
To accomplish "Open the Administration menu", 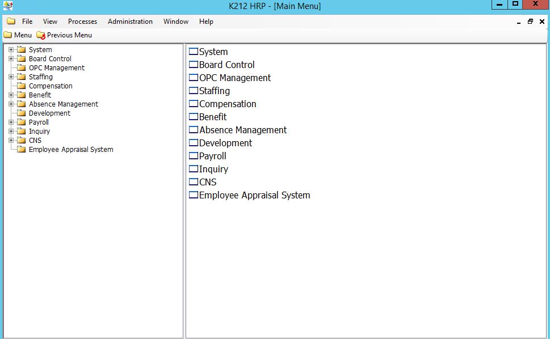I will pyautogui.click(x=130, y=22).
